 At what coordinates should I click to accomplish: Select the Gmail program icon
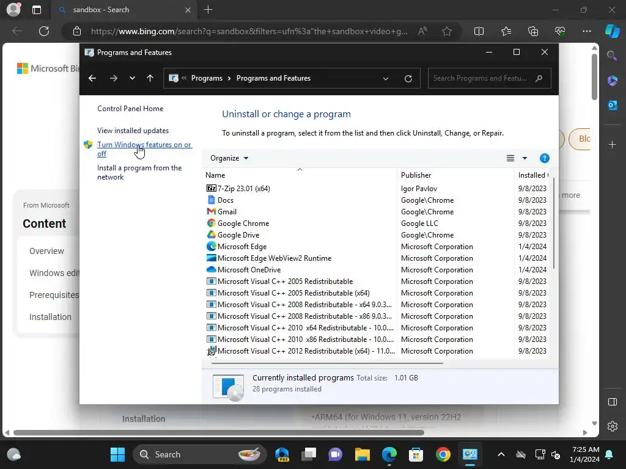pyautogui.click(x=211, y=211)
